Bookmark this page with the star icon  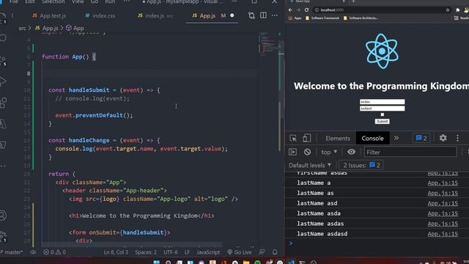tap(448, 10)
